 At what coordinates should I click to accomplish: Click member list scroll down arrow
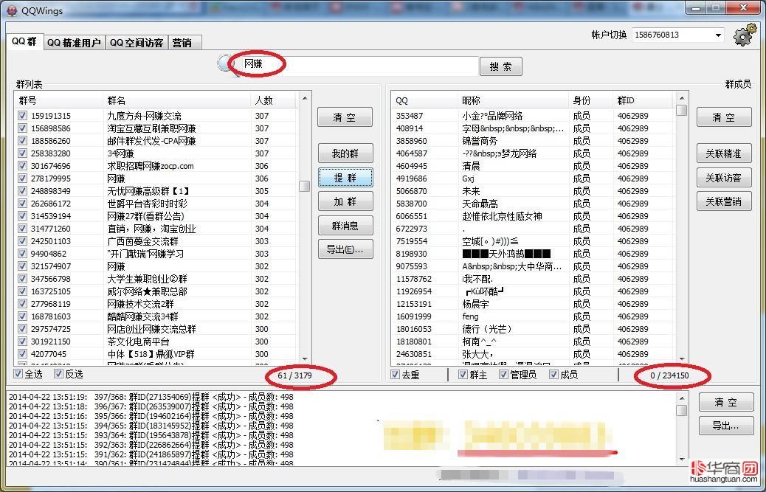[x=682, y=358]
